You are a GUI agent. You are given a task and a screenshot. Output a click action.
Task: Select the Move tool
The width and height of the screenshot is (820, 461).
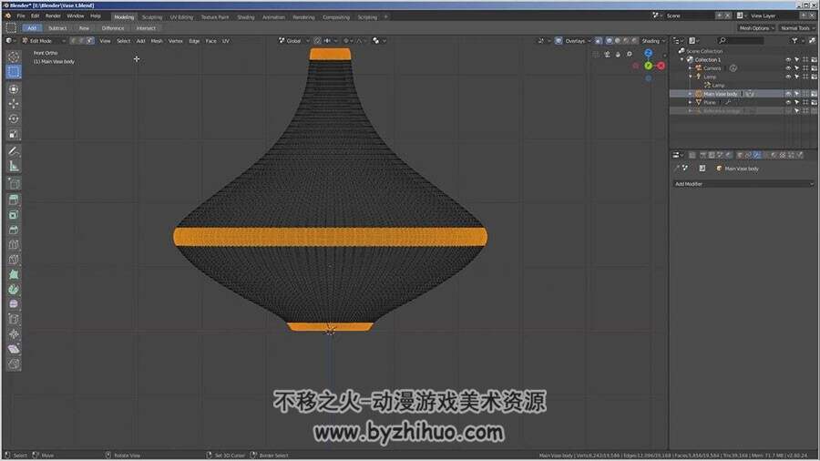pos(14,104)
